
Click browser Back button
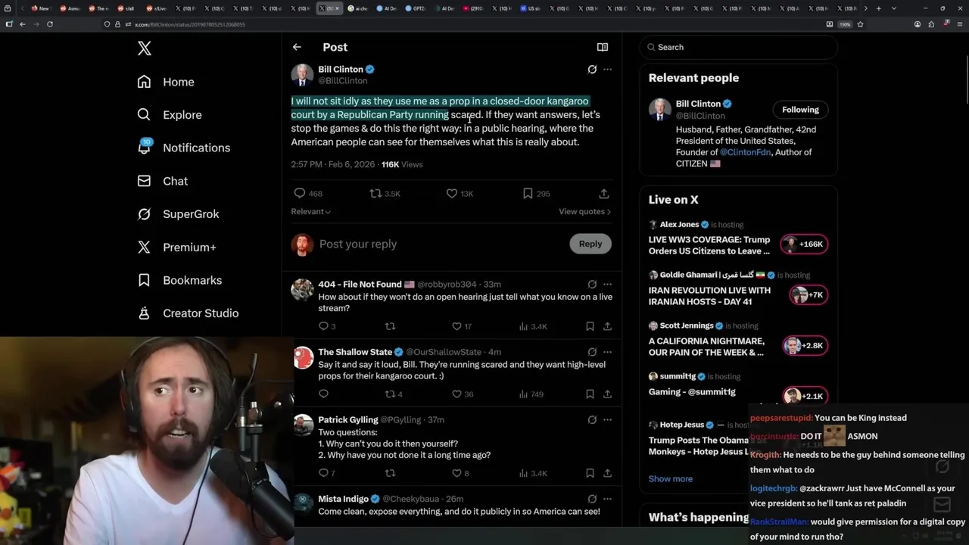(x=23, y=24)
